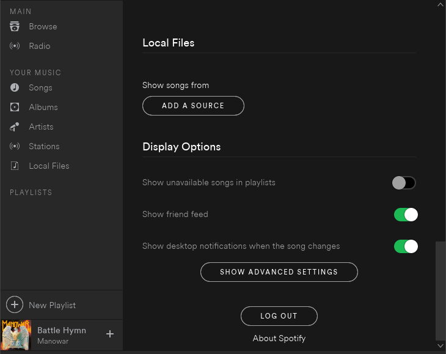Click the settings vertical scrollbar thumb

441,291
